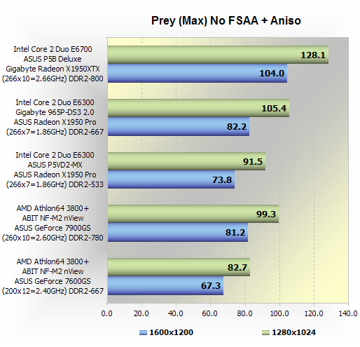This screenshot has height=347, width=360.
Task: Select the (266x7=1.86GHz) DDR2-533 label
Action: 55,184
